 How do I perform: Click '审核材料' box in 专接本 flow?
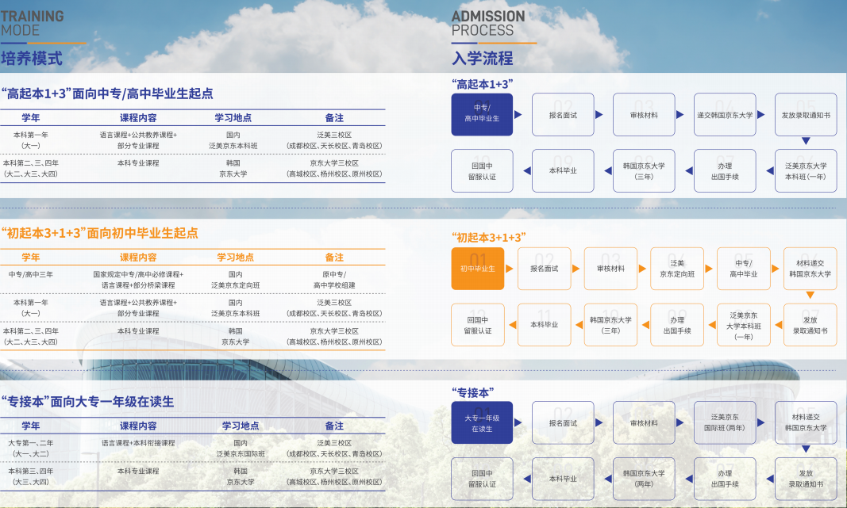tap(644, 422)
